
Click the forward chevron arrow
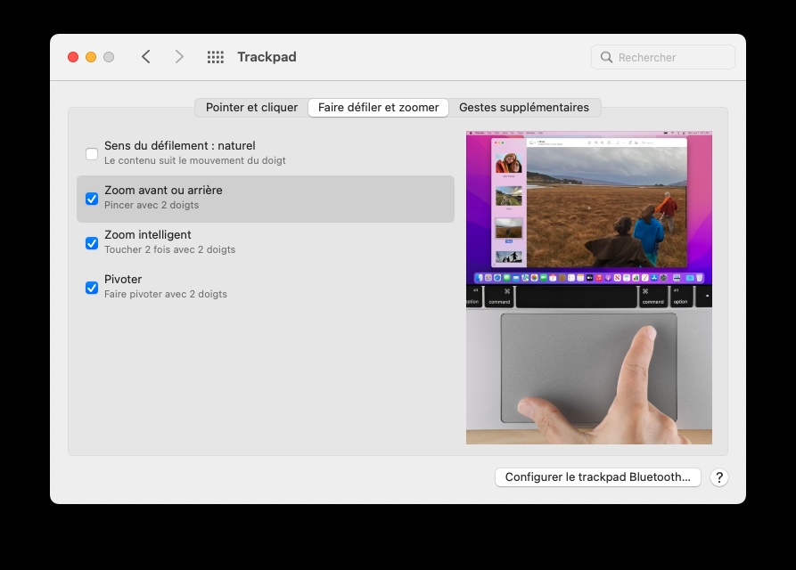point(179,57)
